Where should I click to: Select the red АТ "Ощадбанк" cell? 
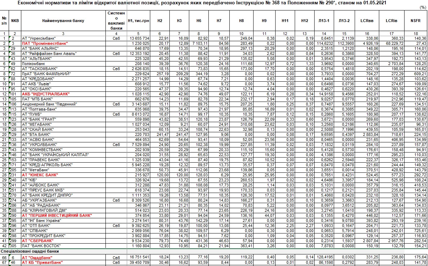[x=63, y=257]
